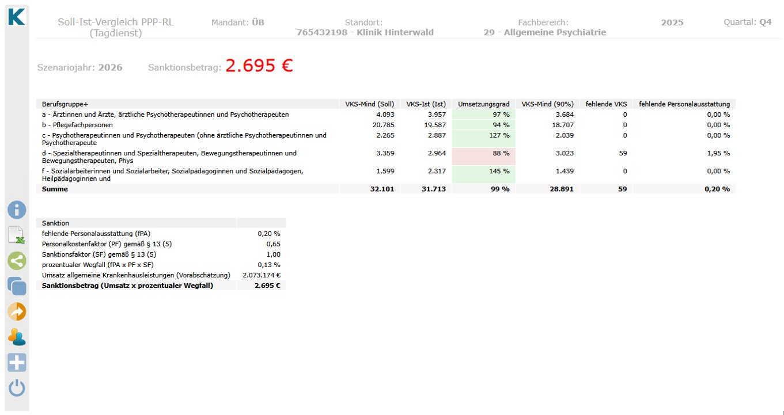
Task: Expand the Berufsgruppe+ column header
Action: click(x=65, y=104)
